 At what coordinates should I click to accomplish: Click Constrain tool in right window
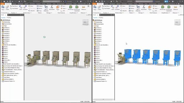117,8
